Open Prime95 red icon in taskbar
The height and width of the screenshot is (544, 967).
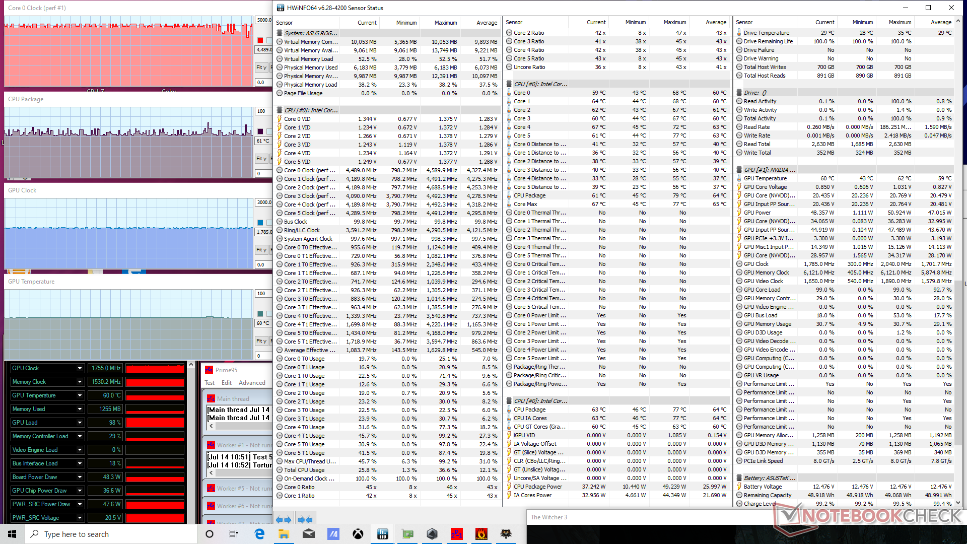point(457,534)
